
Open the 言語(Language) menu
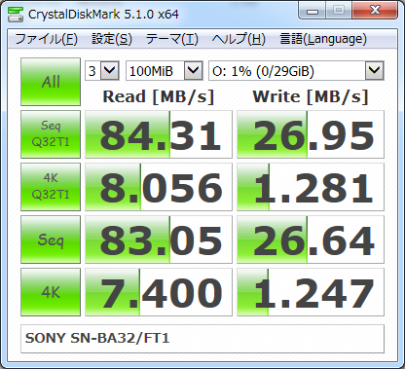(x=323, y=39)
